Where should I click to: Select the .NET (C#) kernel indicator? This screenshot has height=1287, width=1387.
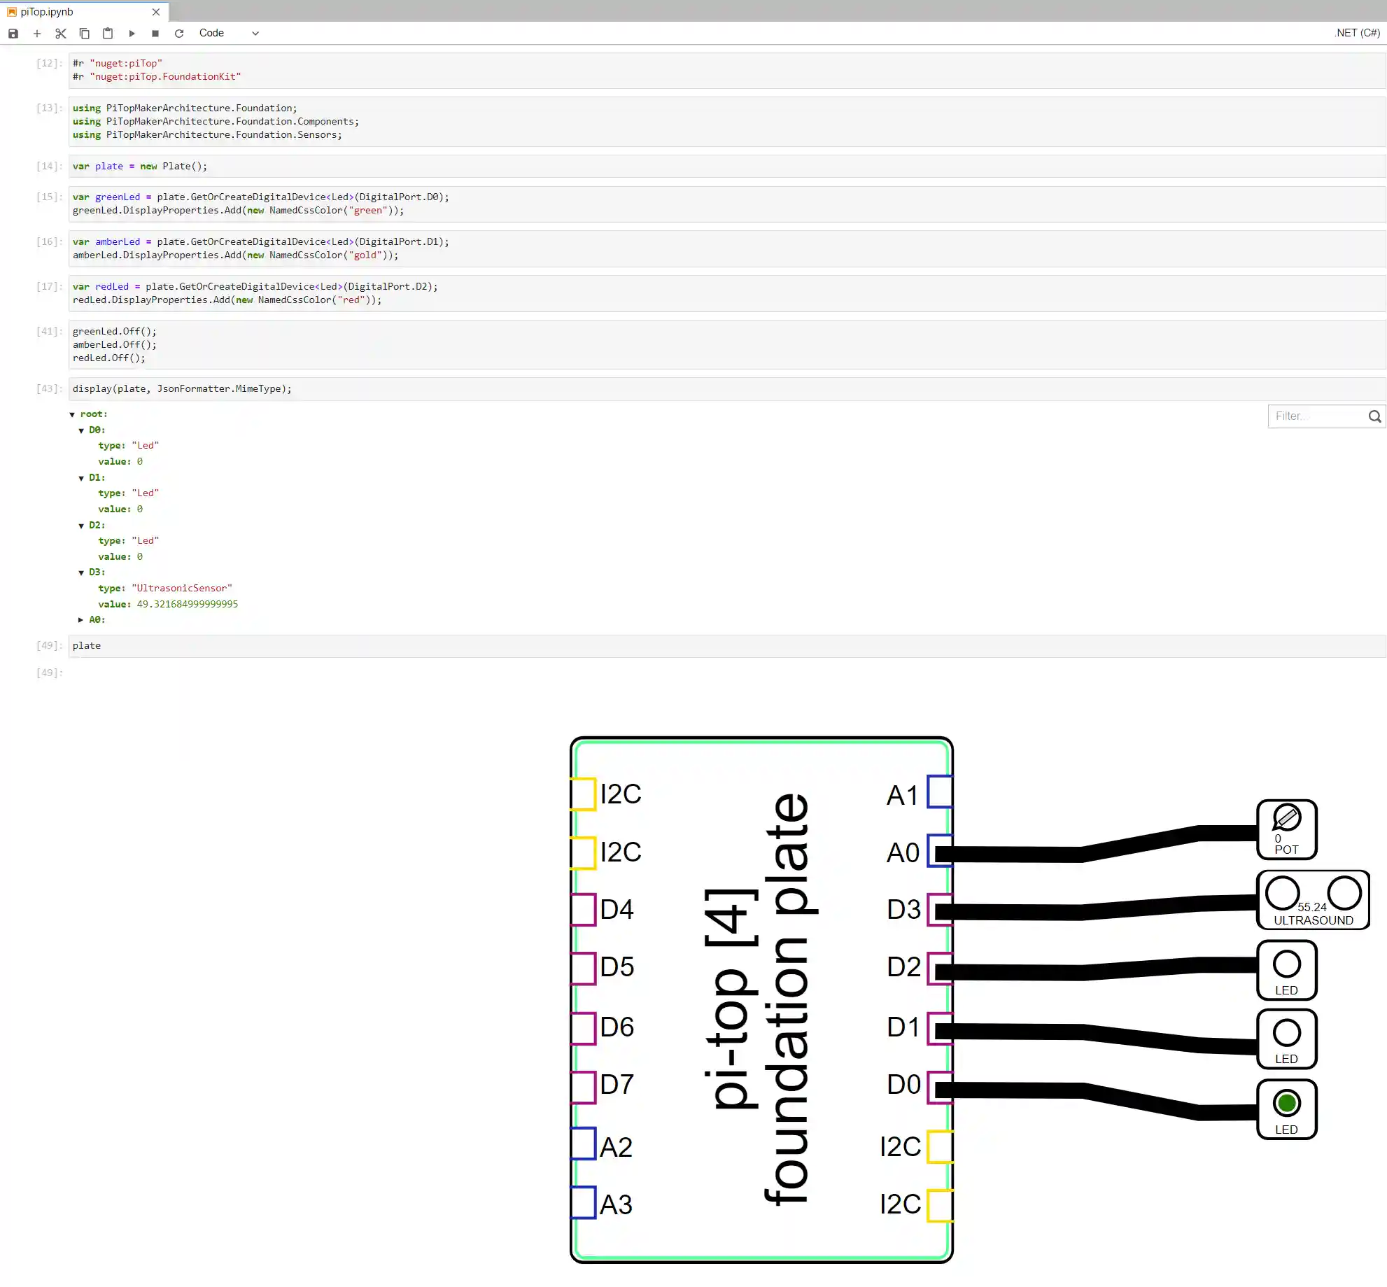[1357, 33]
